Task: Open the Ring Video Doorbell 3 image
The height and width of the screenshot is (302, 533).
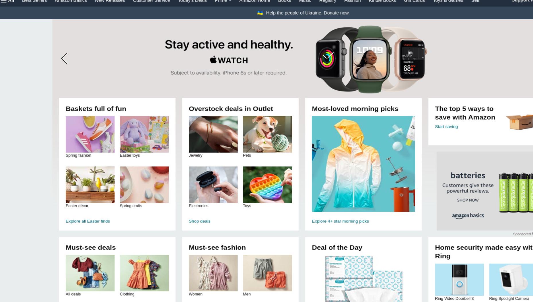Action: click(459, 280)
